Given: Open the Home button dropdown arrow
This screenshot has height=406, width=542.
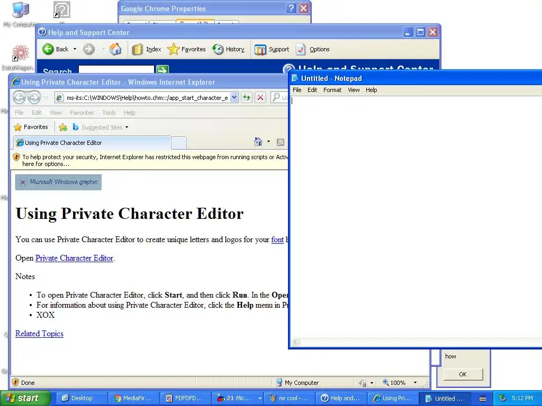Looking at the screenshot, I should click(268, 142).
